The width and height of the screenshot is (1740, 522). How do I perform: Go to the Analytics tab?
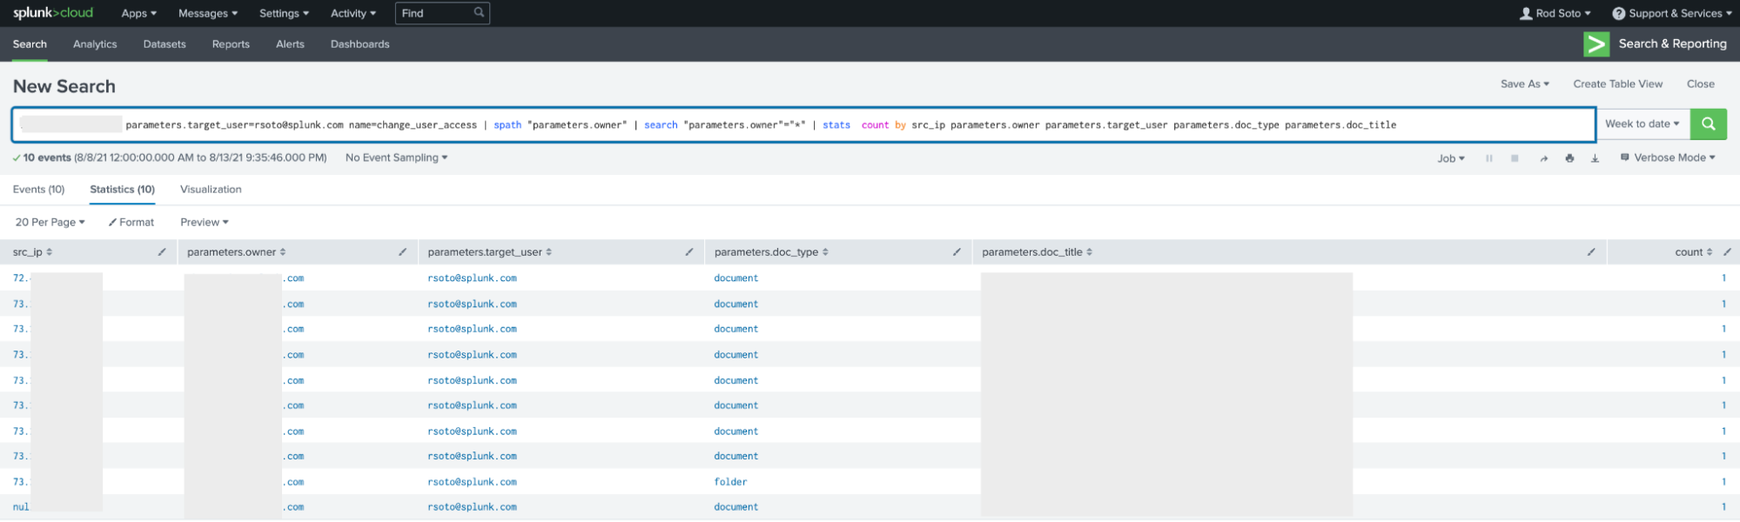[95, 44]
